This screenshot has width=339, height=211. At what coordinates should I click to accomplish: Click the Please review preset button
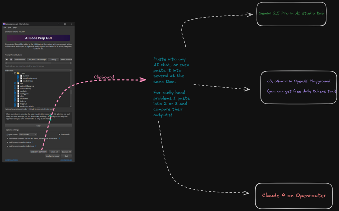[66, 59]
